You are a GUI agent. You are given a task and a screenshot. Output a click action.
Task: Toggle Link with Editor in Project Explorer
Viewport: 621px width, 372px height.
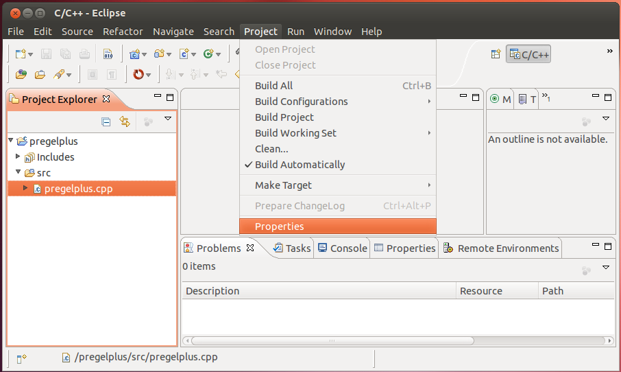(125, 121)
